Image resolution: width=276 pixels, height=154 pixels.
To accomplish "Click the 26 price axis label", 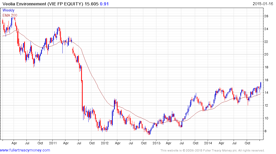I will click(266, 16).
